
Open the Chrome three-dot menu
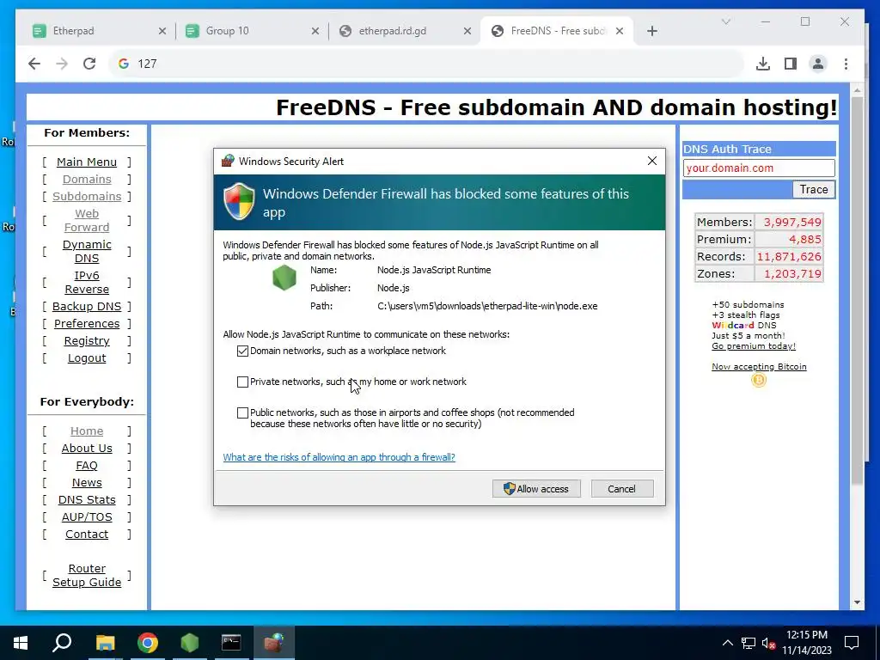pyautogui.click(x=846, y=64)
